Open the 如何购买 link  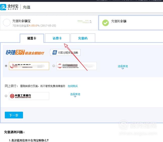pos(73,86)
